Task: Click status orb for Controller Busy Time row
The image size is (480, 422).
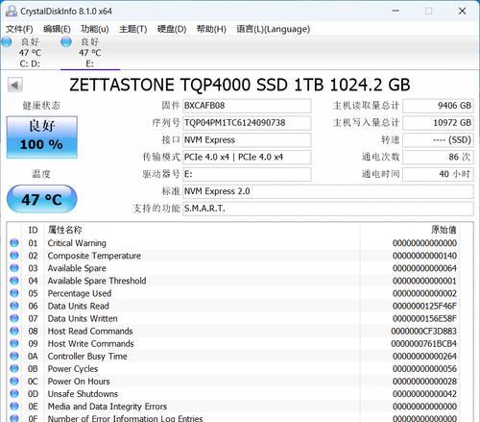Action: (x=14, y=356)
